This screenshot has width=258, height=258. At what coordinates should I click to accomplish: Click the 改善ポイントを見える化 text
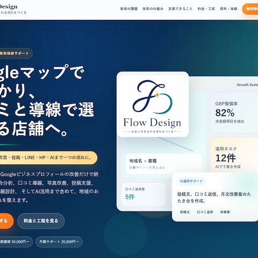(147, 168)
